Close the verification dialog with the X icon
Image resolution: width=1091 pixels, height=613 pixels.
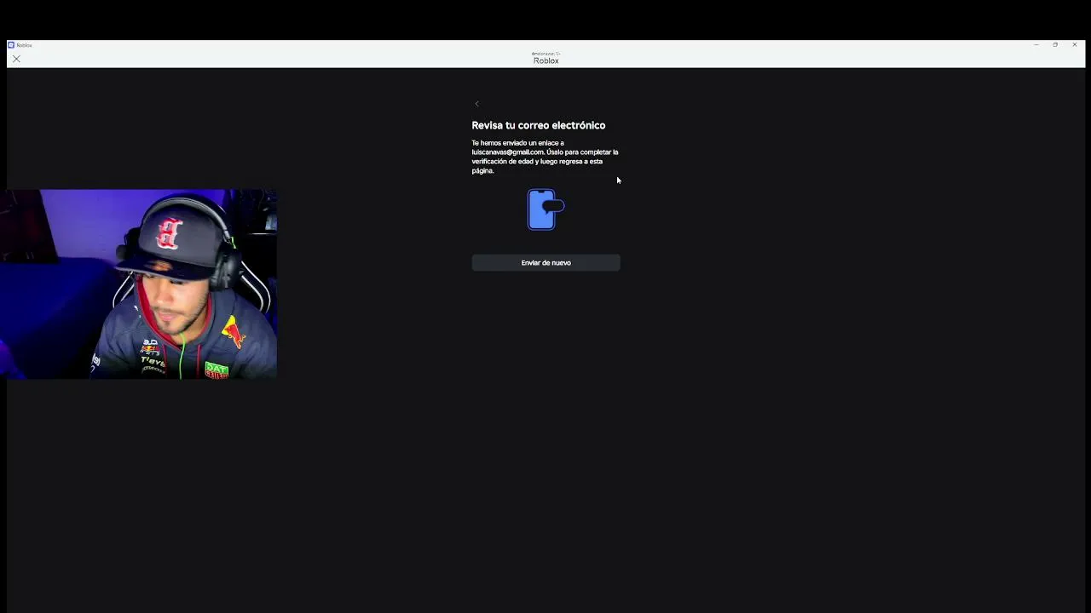pyautogui.click(x=16, y=59)
